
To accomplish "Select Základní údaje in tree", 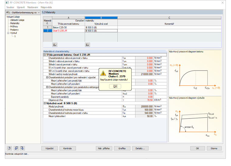I will [17, 20].
